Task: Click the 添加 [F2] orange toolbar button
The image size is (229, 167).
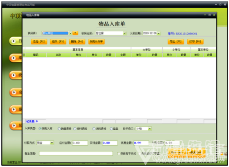Action: click(x=39, y=42)
